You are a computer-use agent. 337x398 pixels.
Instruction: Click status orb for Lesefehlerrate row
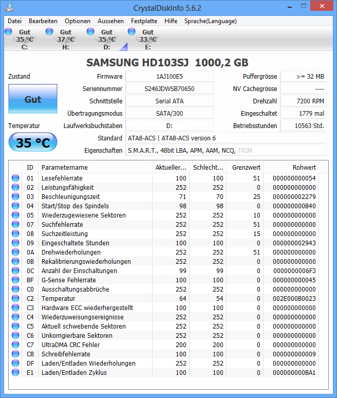(x=15, y=178)
